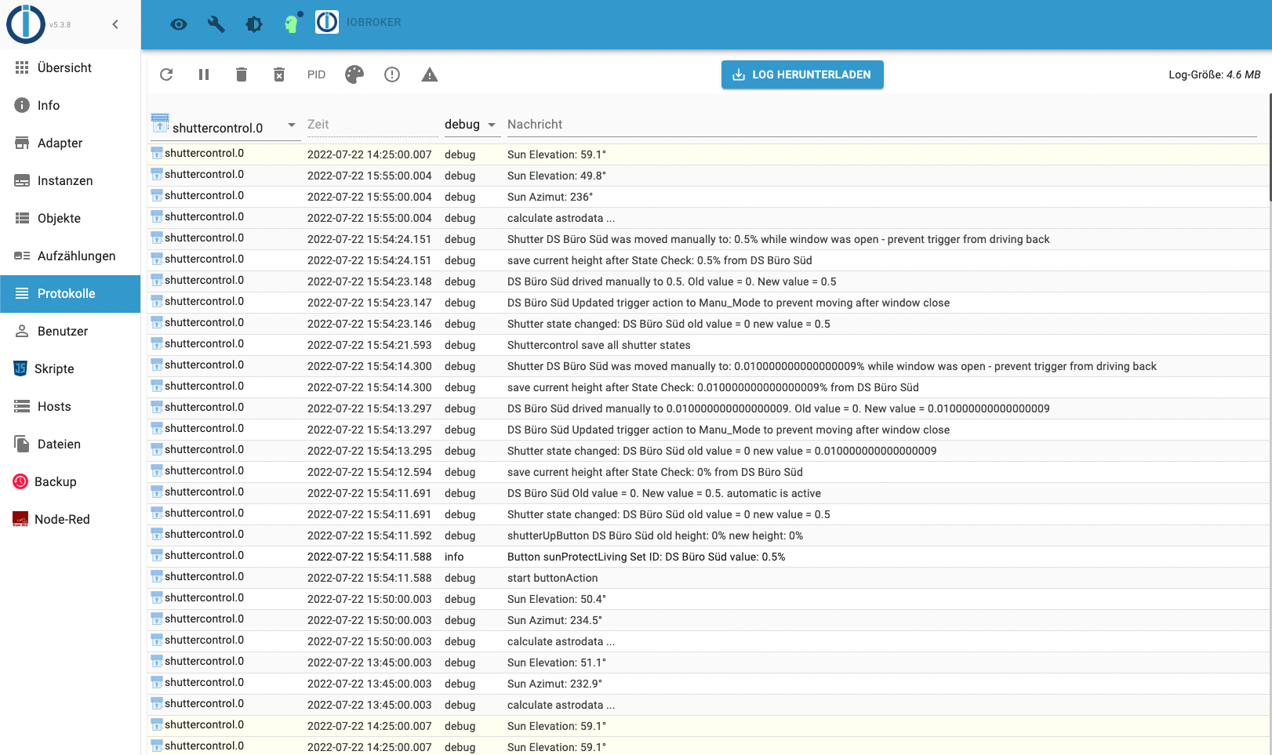Collapse the sidebar with chevron arrow
The height and width of the screenshot is (755, 1272).
tap(115, 24)
